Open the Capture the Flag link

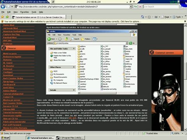[11, 34]
